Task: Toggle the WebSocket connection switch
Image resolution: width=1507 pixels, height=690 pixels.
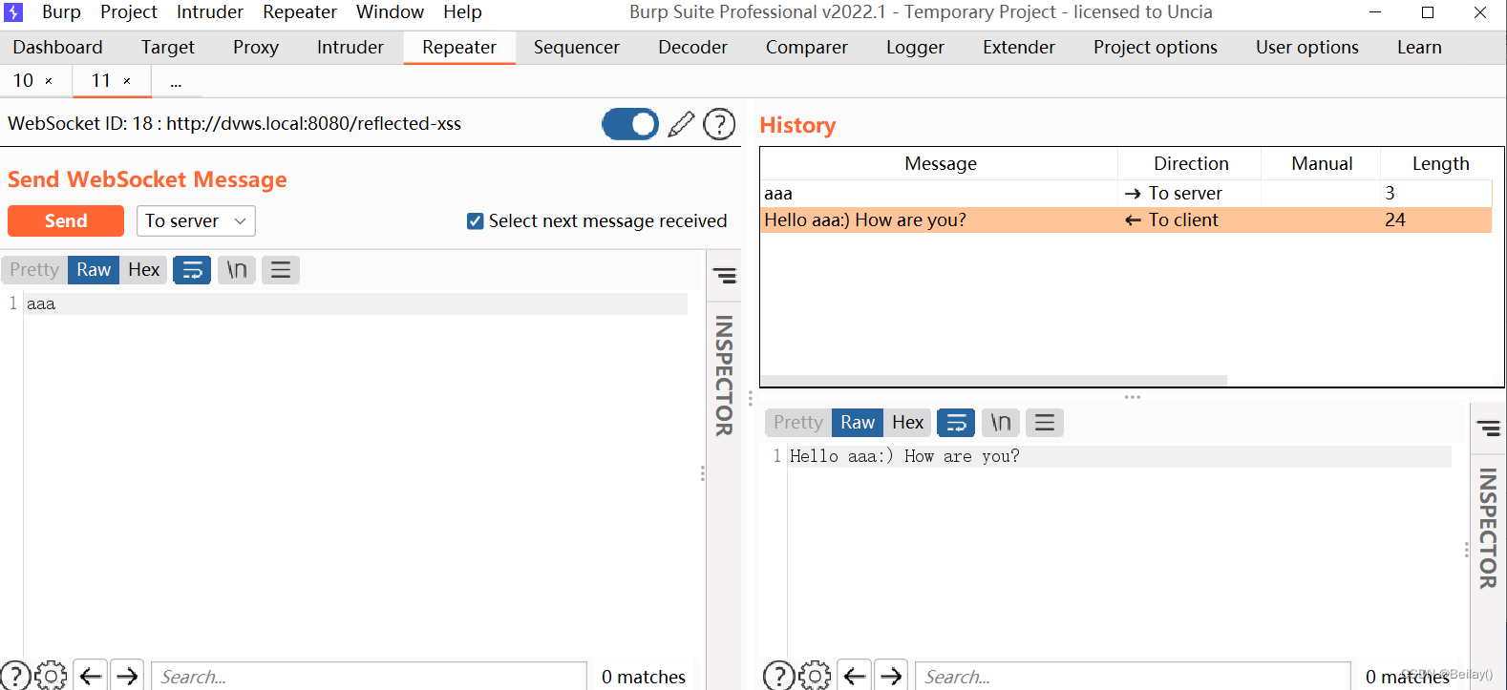Action: pos(630,124)
